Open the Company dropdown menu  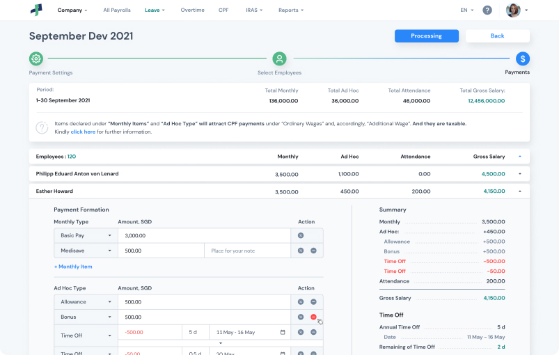point(72,10)
